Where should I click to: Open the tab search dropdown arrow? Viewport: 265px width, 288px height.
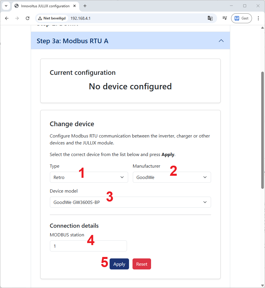6,6
